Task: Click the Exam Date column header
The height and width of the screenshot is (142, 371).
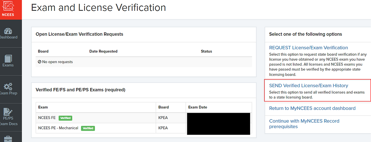Action: tap(198, 107)
